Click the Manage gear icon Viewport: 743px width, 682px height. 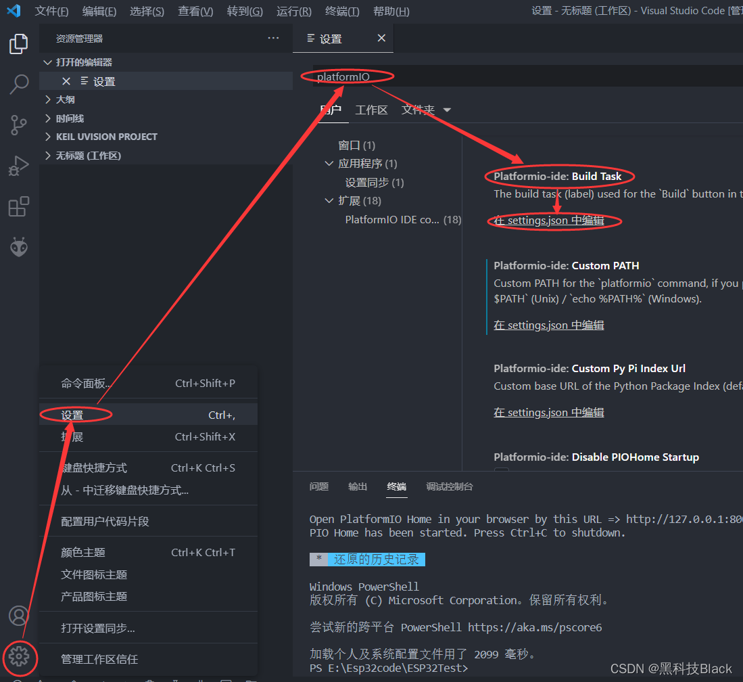tap(19, 657)
